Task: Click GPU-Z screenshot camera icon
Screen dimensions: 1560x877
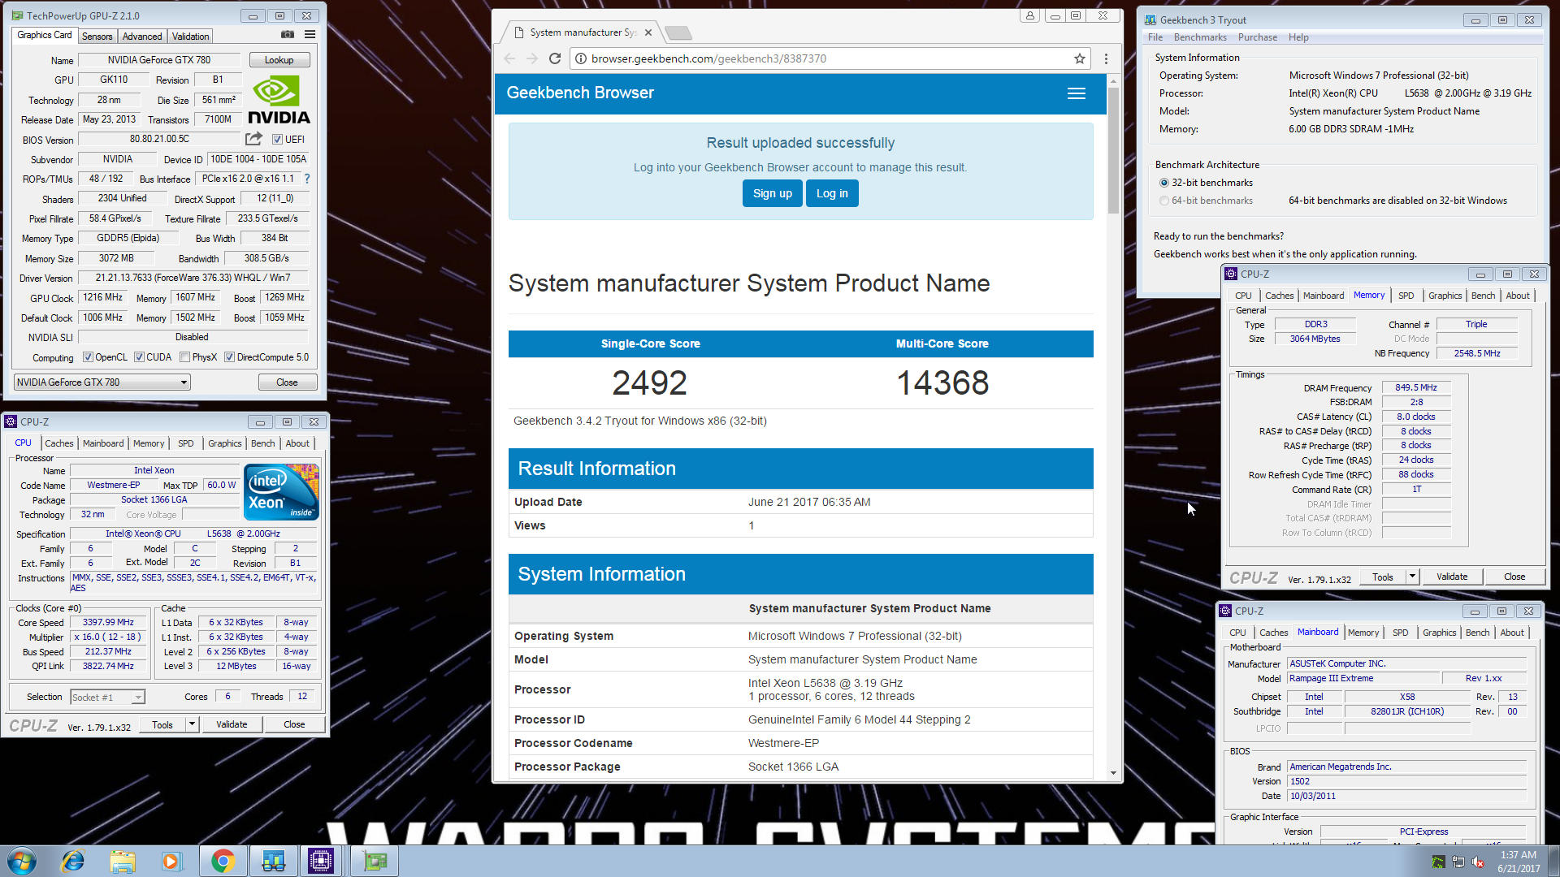Action: (x=288, y=35)
